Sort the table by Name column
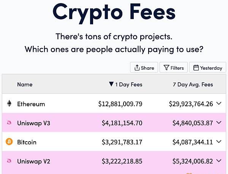Image resolution: width=228 pixels, height=174 pixels. tap(25, 85)
